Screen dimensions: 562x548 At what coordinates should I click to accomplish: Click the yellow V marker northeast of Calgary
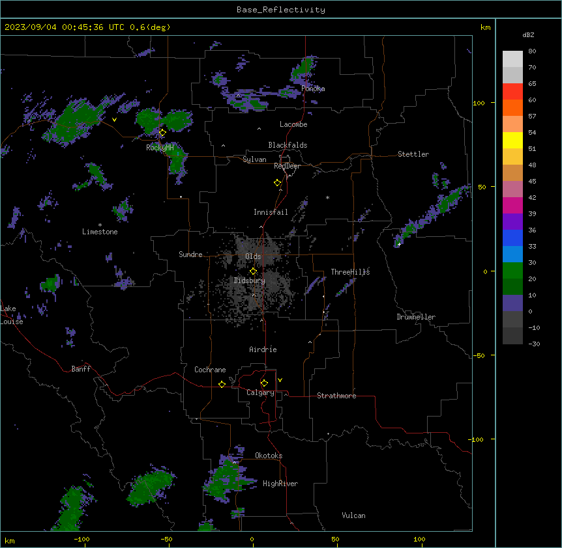[280, 380]
